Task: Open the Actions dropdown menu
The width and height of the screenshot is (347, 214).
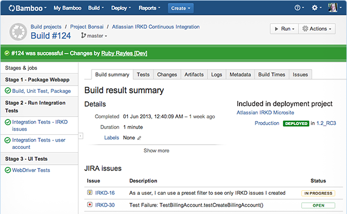Action: [317, 29]
